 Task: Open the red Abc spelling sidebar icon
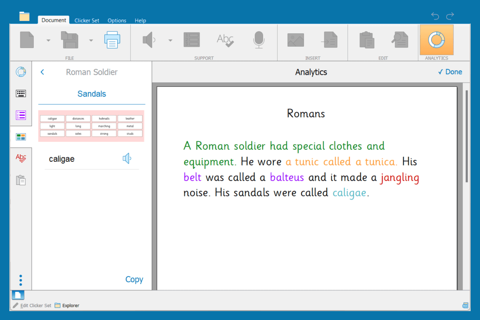pos(21,158)
